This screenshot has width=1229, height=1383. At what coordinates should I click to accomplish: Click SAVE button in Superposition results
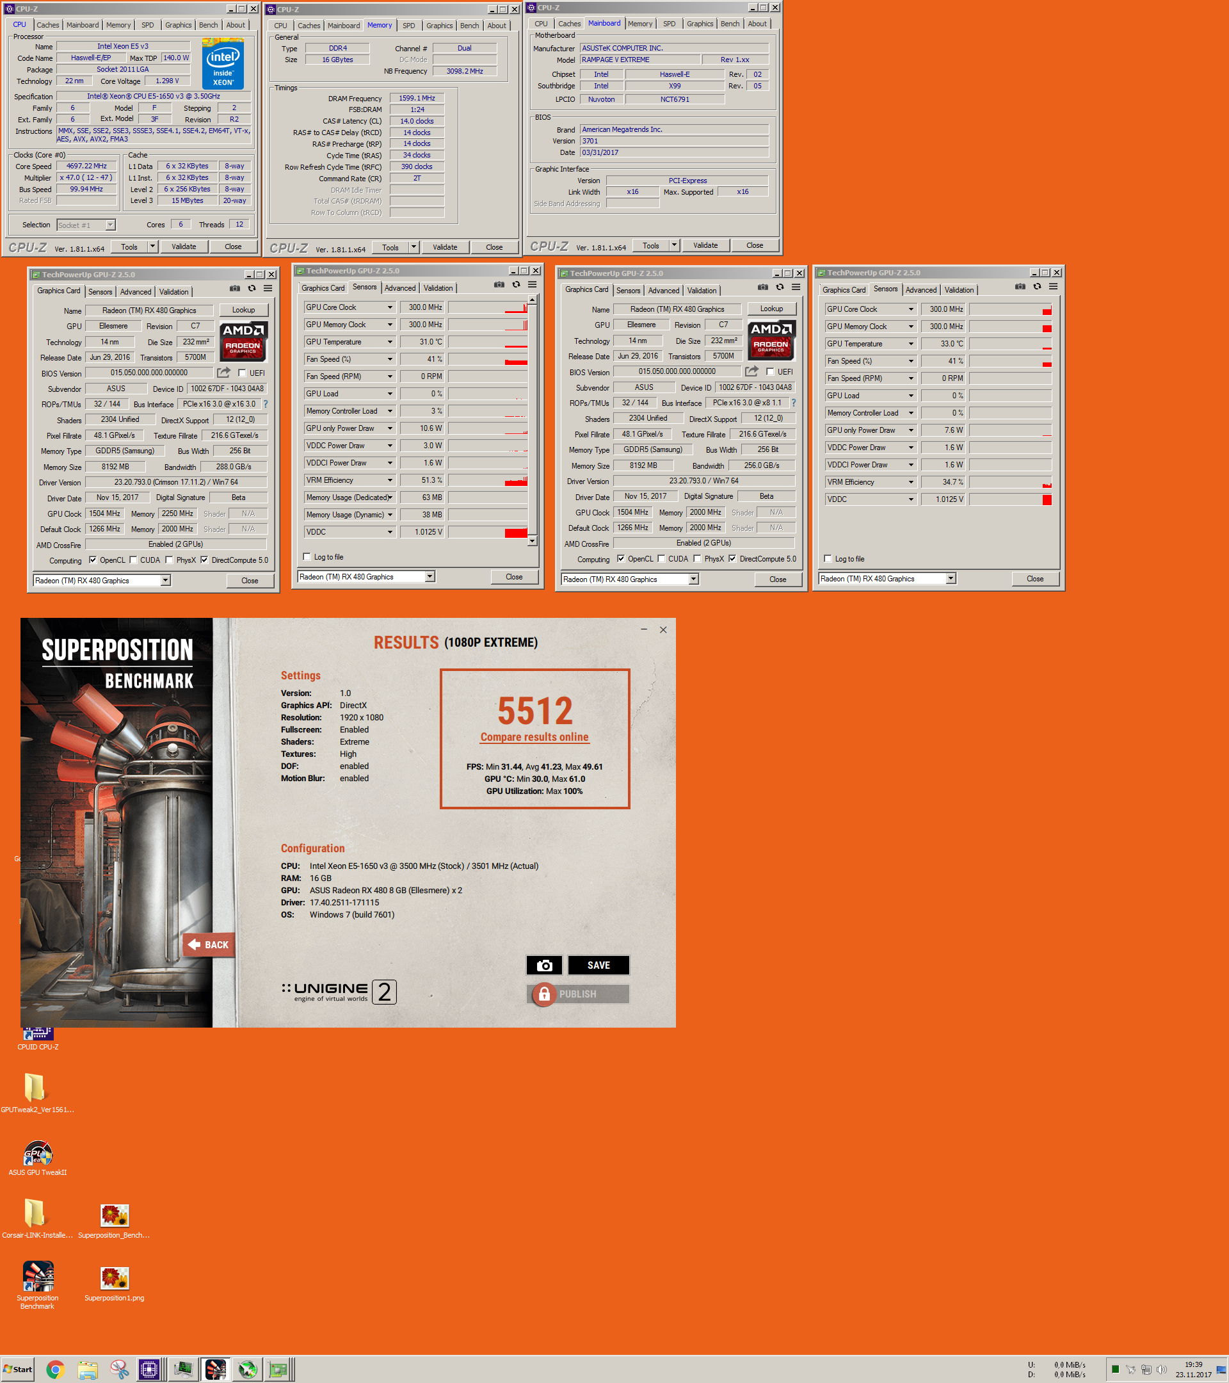598,965
